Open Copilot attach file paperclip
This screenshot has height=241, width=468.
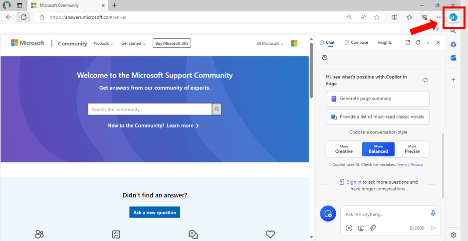[x=373, y=228]
